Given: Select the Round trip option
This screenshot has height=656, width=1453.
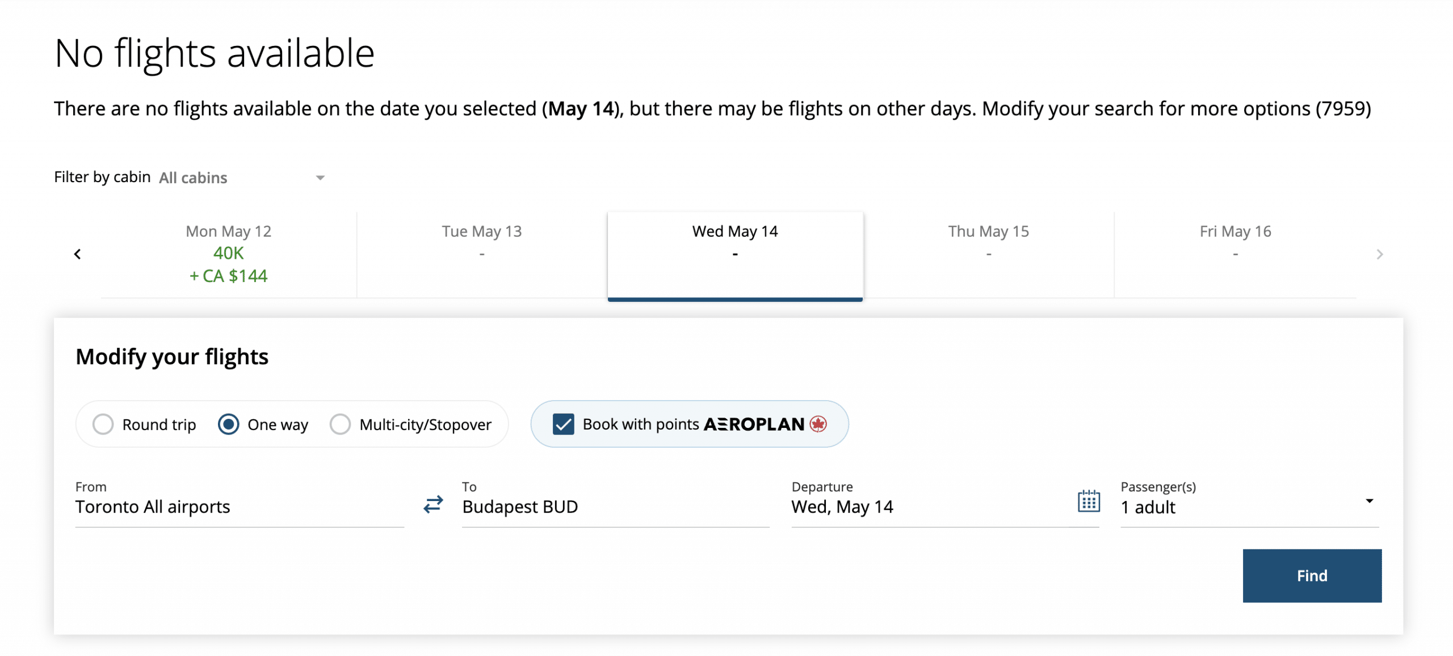Looking at the screenshot, I should (103, 424).
